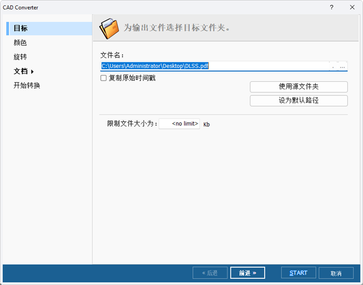
Task: Click the Kb unit label
Action: 207,124
